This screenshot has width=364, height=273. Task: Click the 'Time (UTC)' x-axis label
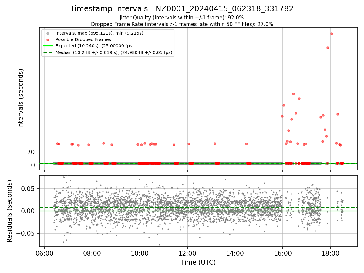click(x=198, y=262)
